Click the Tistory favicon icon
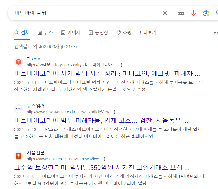The width and height of the screenshot is (218, 189). (18, 62)
